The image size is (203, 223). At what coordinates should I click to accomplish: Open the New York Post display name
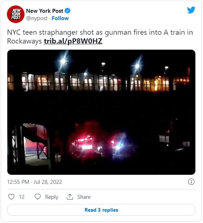[45, 11]
